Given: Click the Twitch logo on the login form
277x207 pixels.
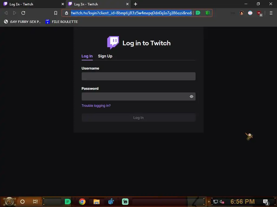Looking at the screenshot, I should coord(113,43).
